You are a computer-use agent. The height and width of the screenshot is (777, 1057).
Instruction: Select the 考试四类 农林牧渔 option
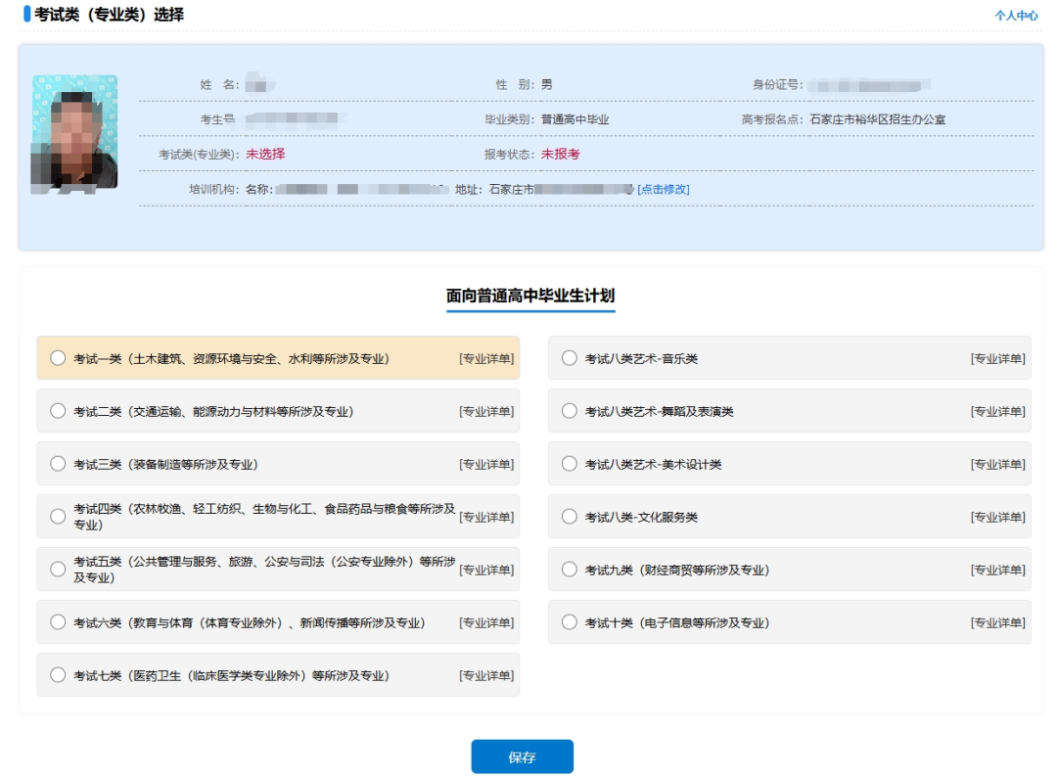[58, 517]
